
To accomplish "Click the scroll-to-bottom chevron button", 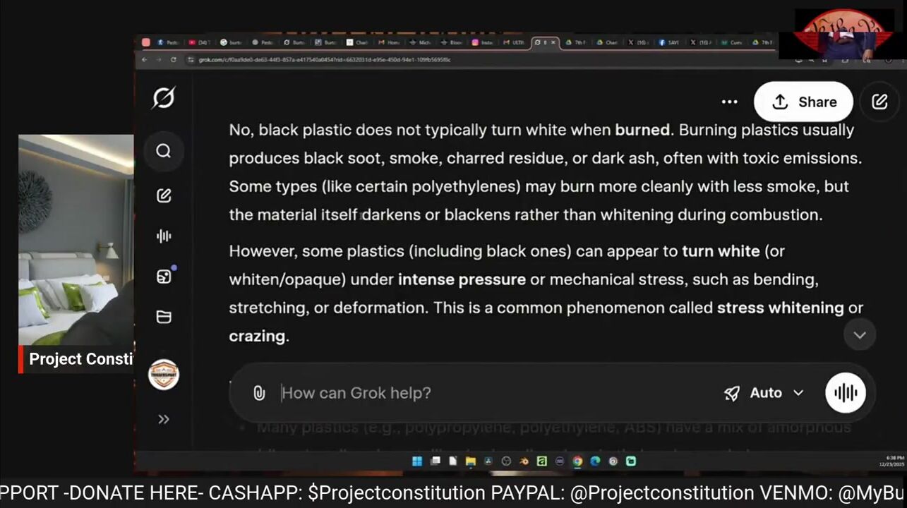I will pyautogui.click(x=859, y=335).
